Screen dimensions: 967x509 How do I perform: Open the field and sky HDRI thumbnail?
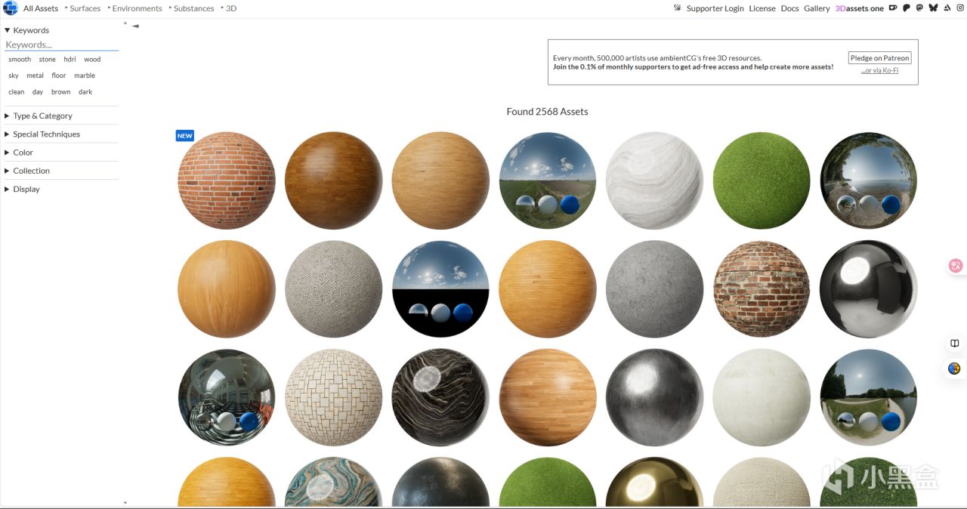tap(548, 180)
